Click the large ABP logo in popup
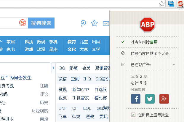This screenshot has width=184, height=122. (148, 25)
